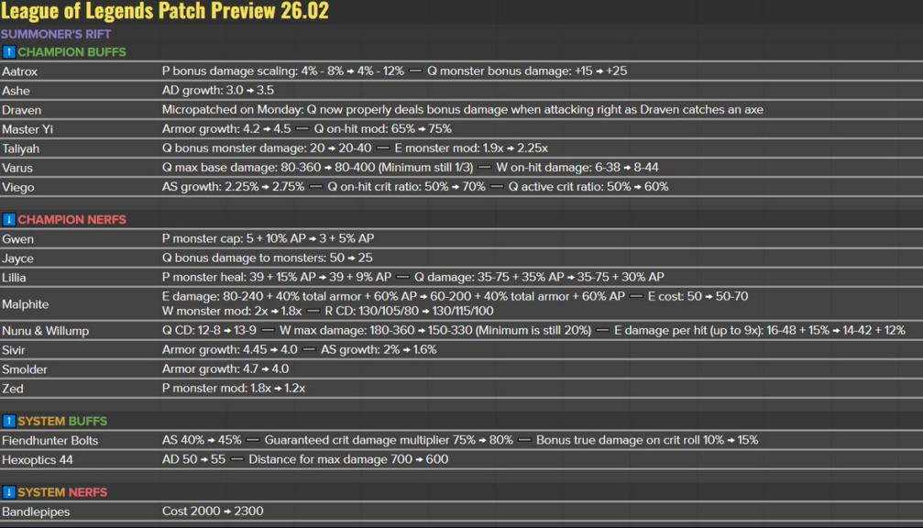Click Smolder's Armor growth 4.7 to 4.0 text
Image resolution: width=923 pixels, height=528 pixels.
[225, 369]
